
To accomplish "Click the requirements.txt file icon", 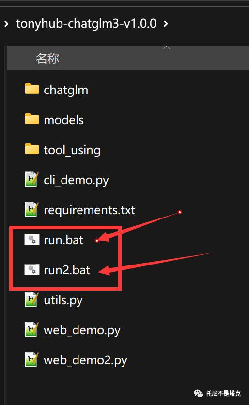I will pos(32,209).
